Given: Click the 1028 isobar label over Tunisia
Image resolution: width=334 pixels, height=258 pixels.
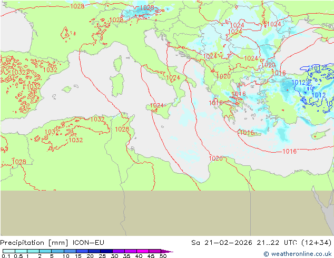Looking at the screenshot, I should [122, 129].
